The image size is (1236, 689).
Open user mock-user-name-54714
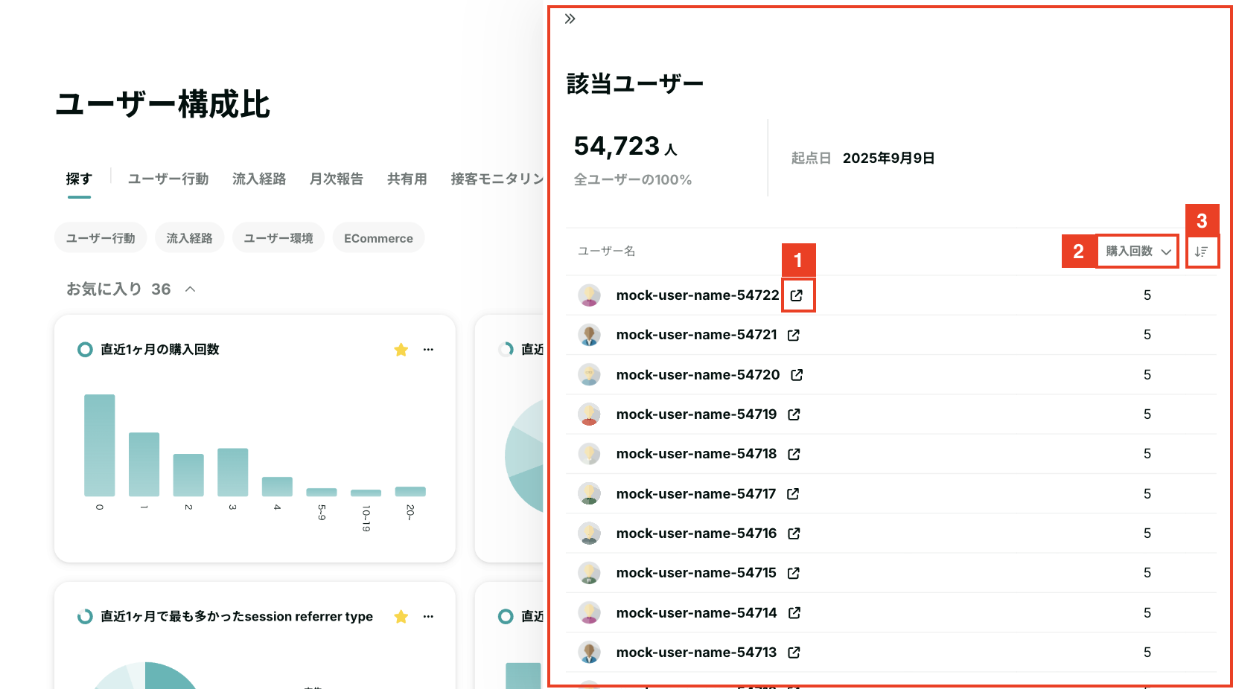tap(697, 613)
